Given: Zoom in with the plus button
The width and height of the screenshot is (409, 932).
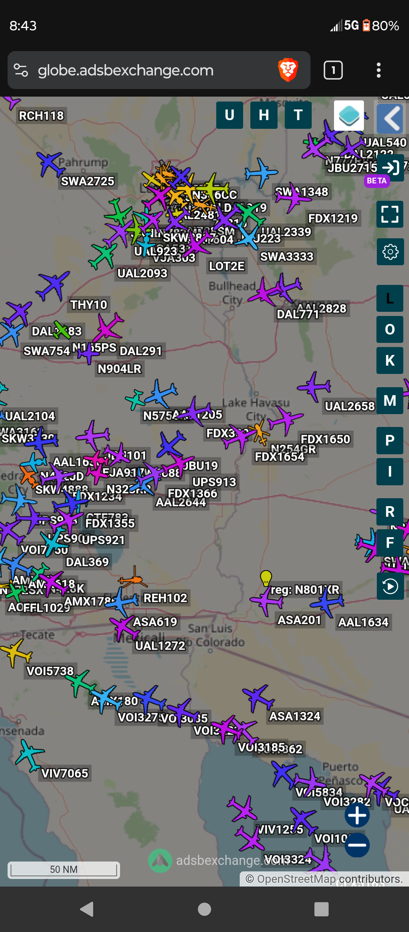Looking at the screenshot, I should point(357,815).
